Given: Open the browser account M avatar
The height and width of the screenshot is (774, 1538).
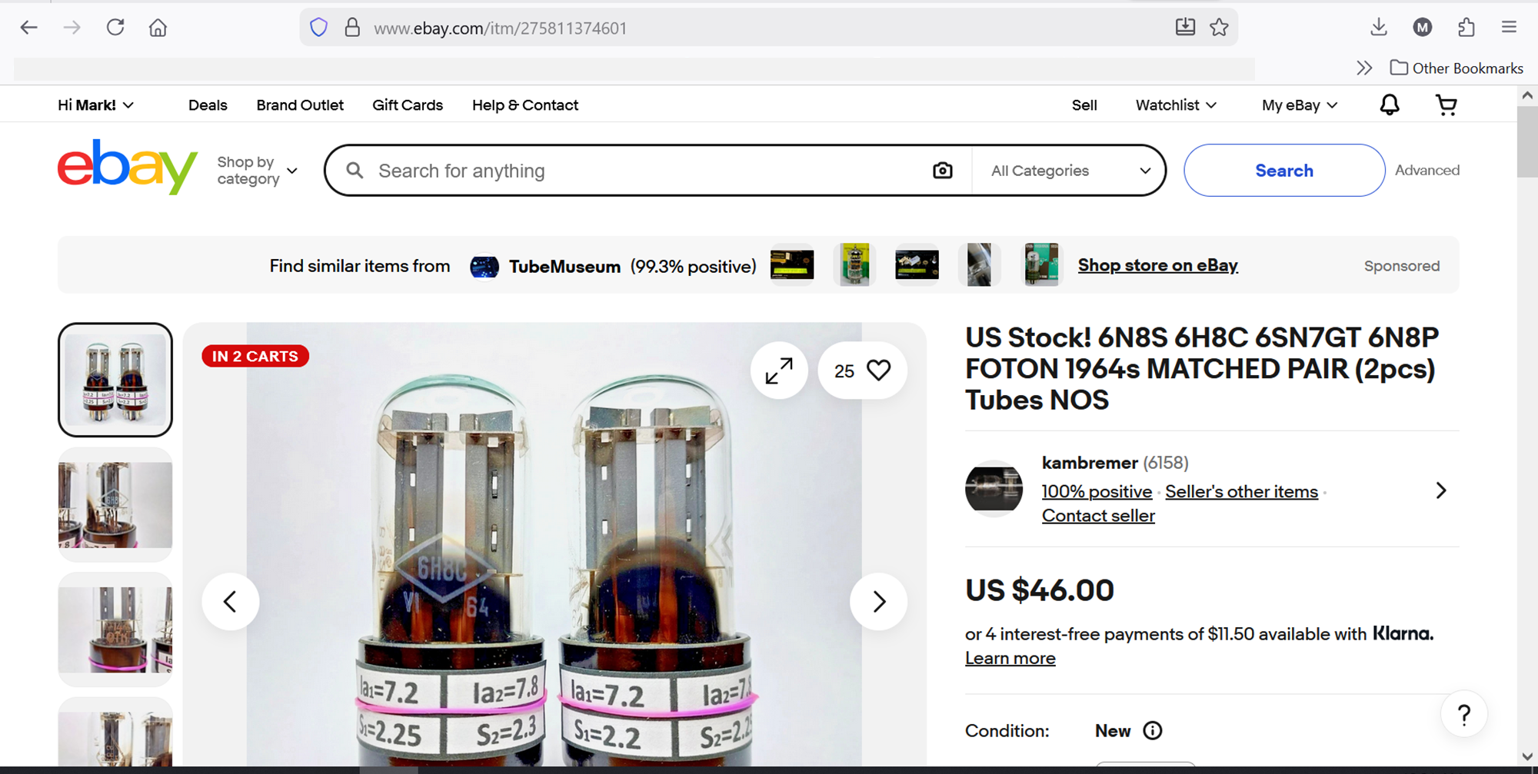Looking at the screenshot, I should point(1423,28).
